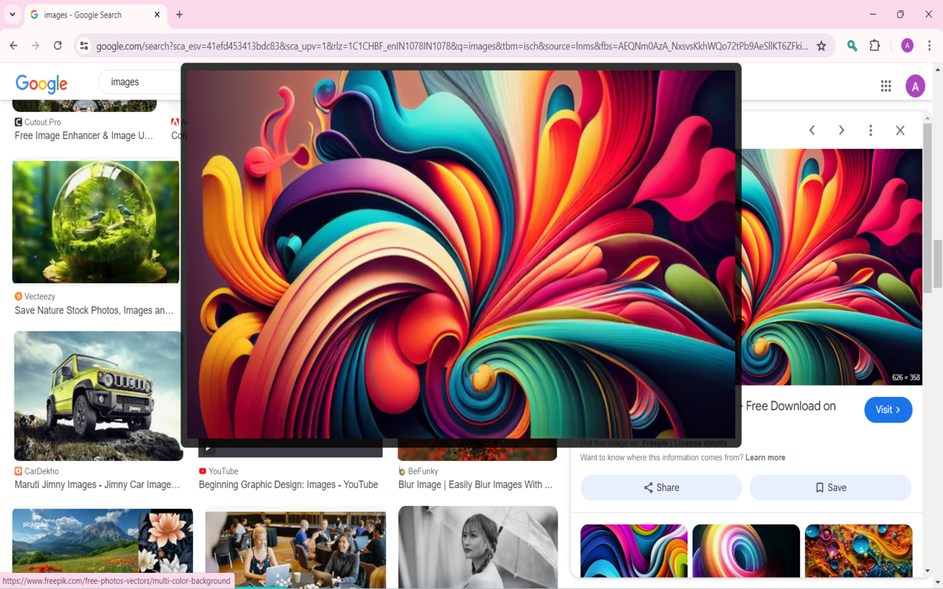Open Chrome three-dot menu
The width and height of the screenshot is (943, 589).
929,46
